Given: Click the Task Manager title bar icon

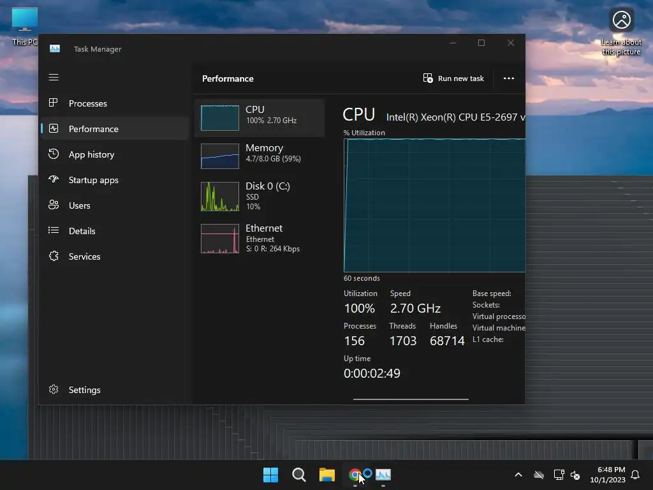Looking at the screenshot, I should point(55,48).
